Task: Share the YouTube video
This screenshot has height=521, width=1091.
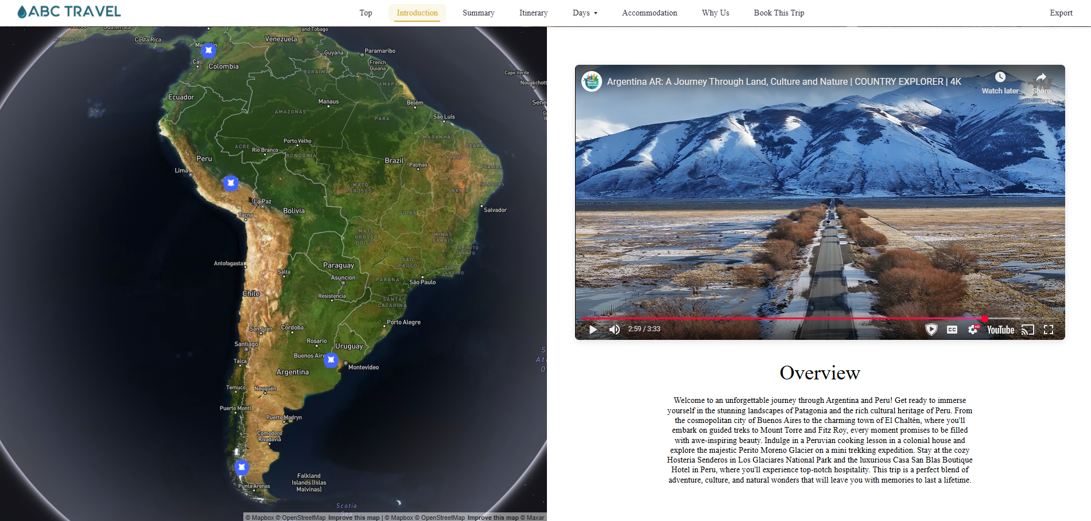Action: pyautogui.click(x=1041, y=83)
